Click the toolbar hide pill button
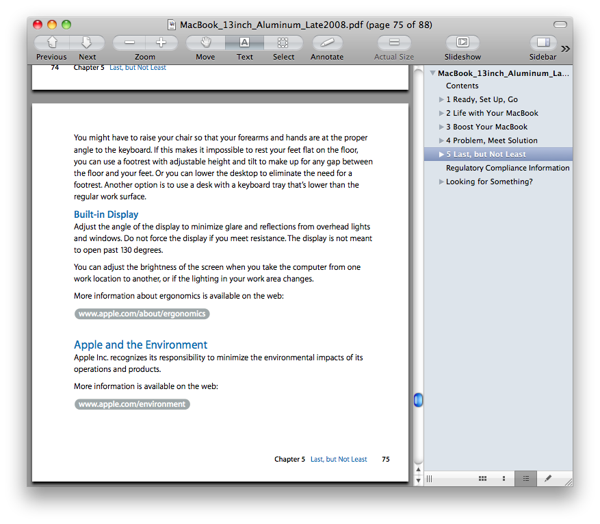 pyautogui.click(x=560, y=25)
